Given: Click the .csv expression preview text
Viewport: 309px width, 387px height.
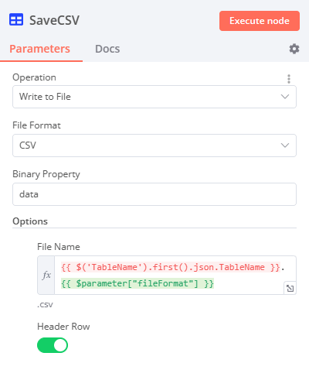Looking at the screenshot, I should 45,305.
